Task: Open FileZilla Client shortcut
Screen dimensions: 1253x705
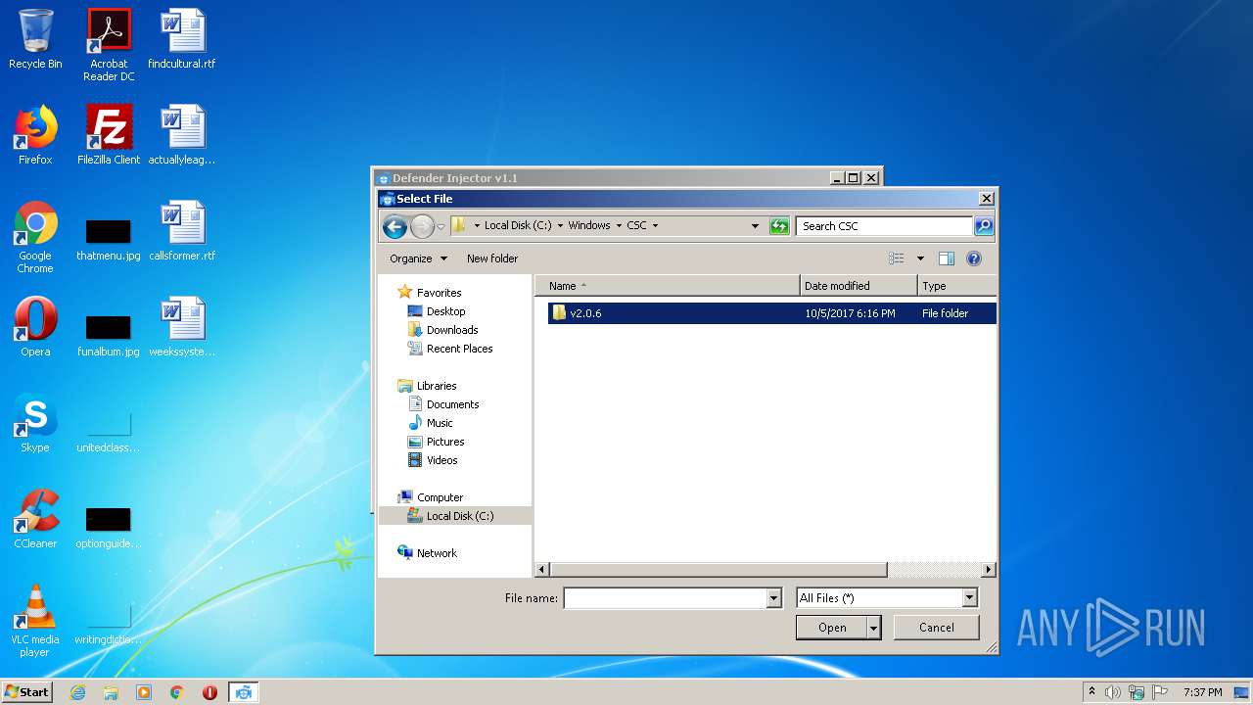Action: point(109,135)
